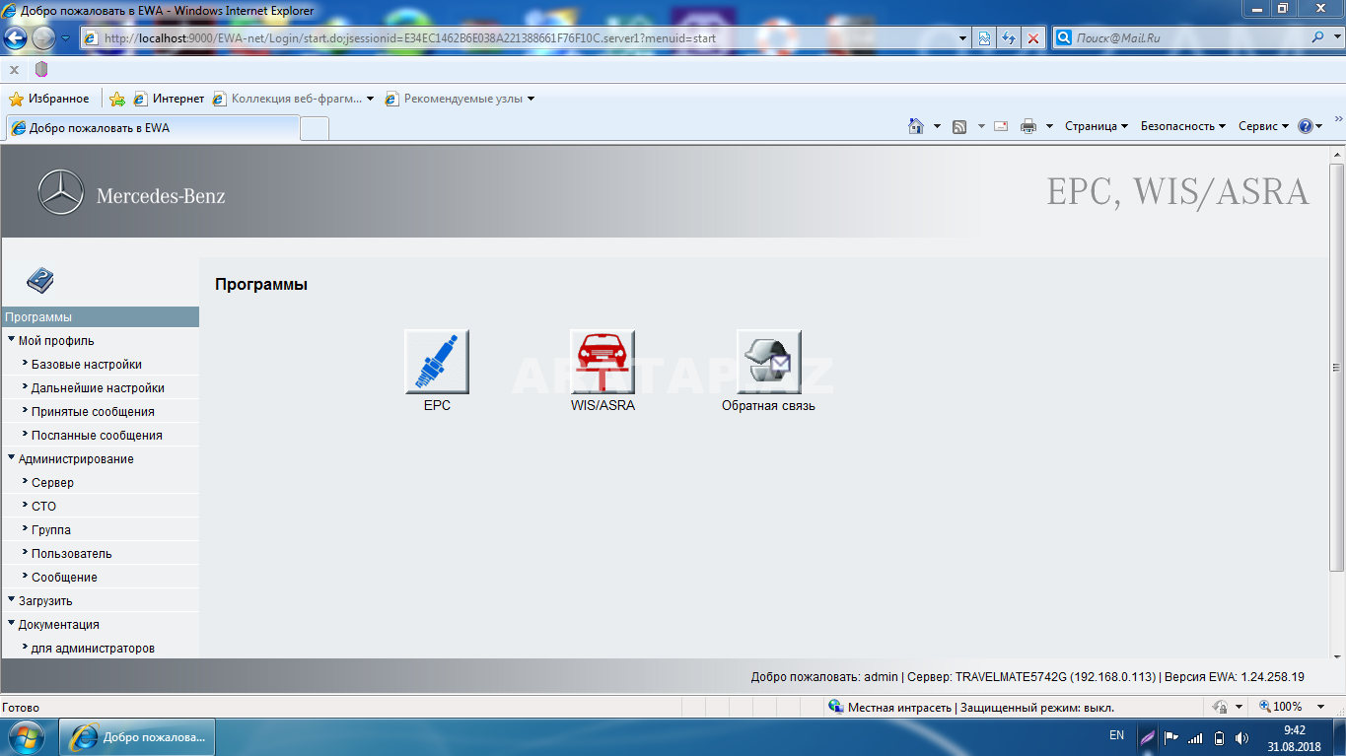1346x756 pixels.
Task: Open Принятые сообщения menu item
Action: point(93,412)
